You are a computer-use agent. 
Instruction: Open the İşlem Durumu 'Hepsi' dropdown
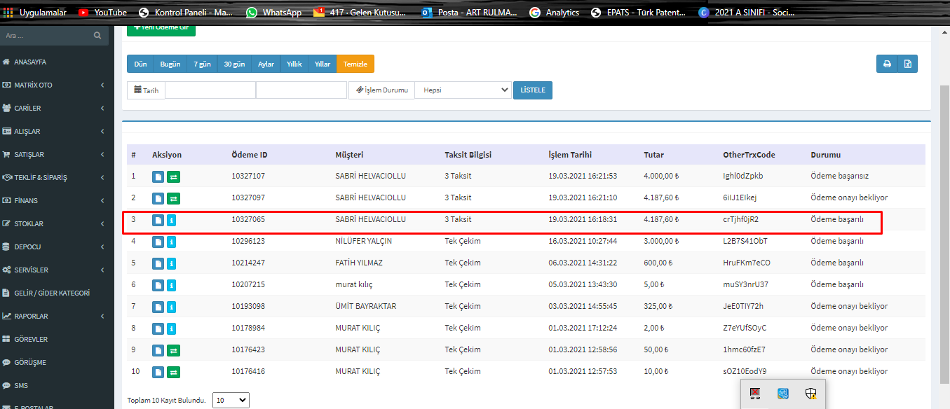point(463,90)
